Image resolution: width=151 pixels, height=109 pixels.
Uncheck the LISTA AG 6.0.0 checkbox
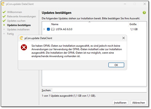pyautogui.click(x=48, y=29)
